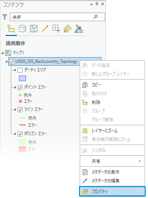This screenshot has height=198, width=148.
Task: Select the L0GIS_GIS_Backcountry_Topology layer name
Action: coord(46,61)
